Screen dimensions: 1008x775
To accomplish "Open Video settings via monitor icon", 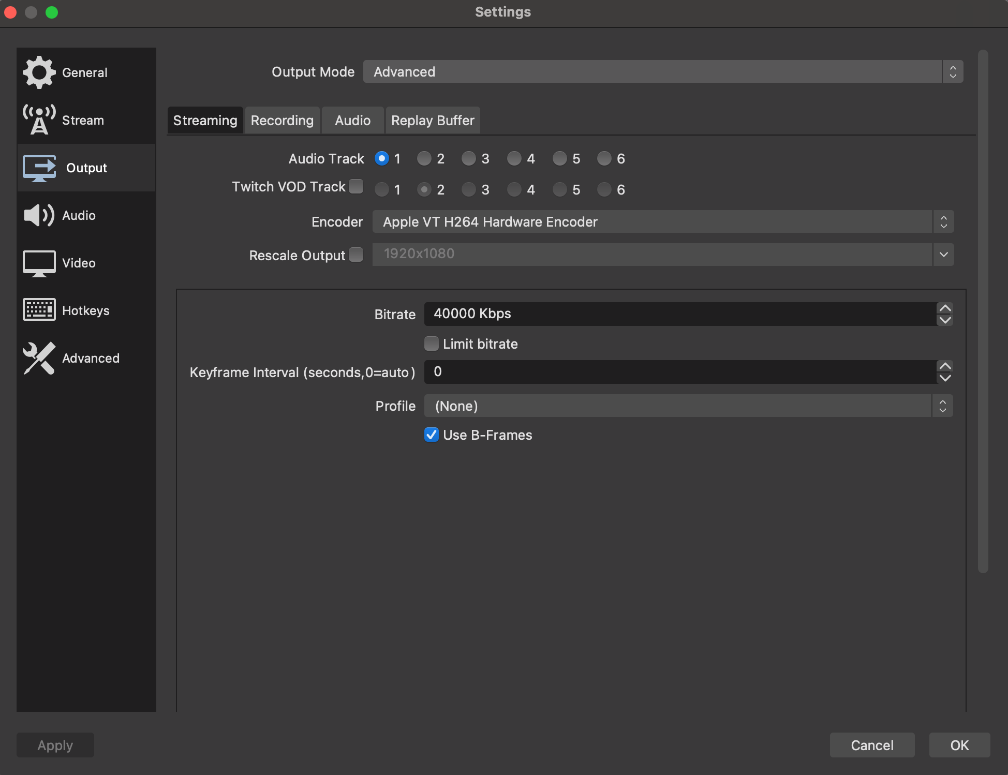I will (x=39, y=263).
